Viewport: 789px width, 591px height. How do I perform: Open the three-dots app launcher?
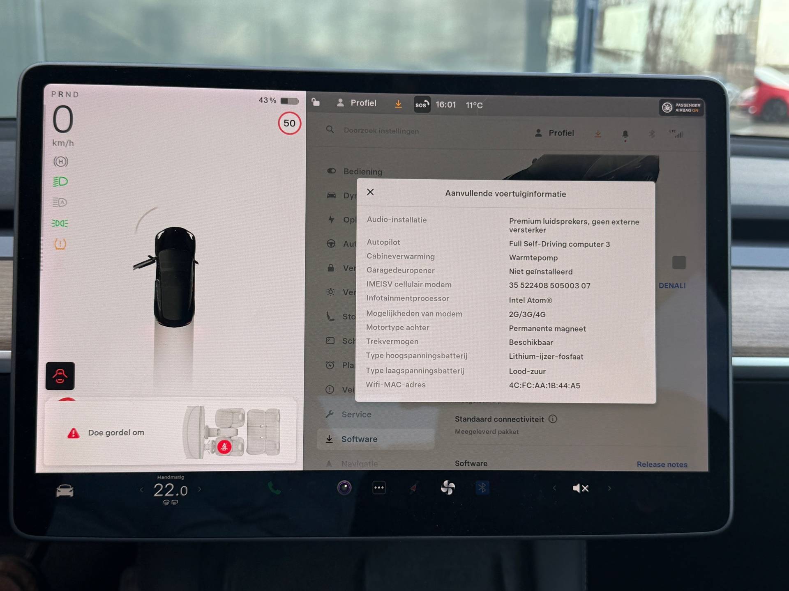click(x=379, y=488)
